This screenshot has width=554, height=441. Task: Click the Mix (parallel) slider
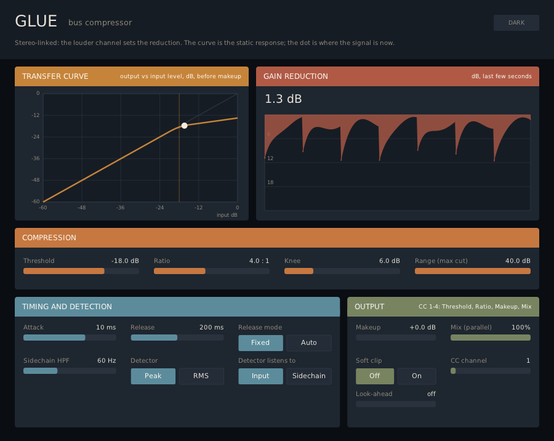(x=491, y=338)
